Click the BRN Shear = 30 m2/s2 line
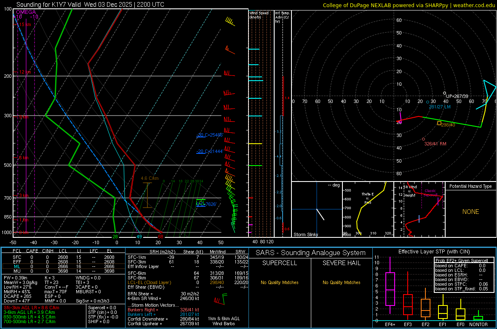This screenshot has width=497, height=329. coord(163,294)
